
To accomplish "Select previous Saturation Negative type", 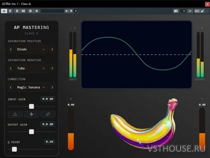I will pos(11,68).
